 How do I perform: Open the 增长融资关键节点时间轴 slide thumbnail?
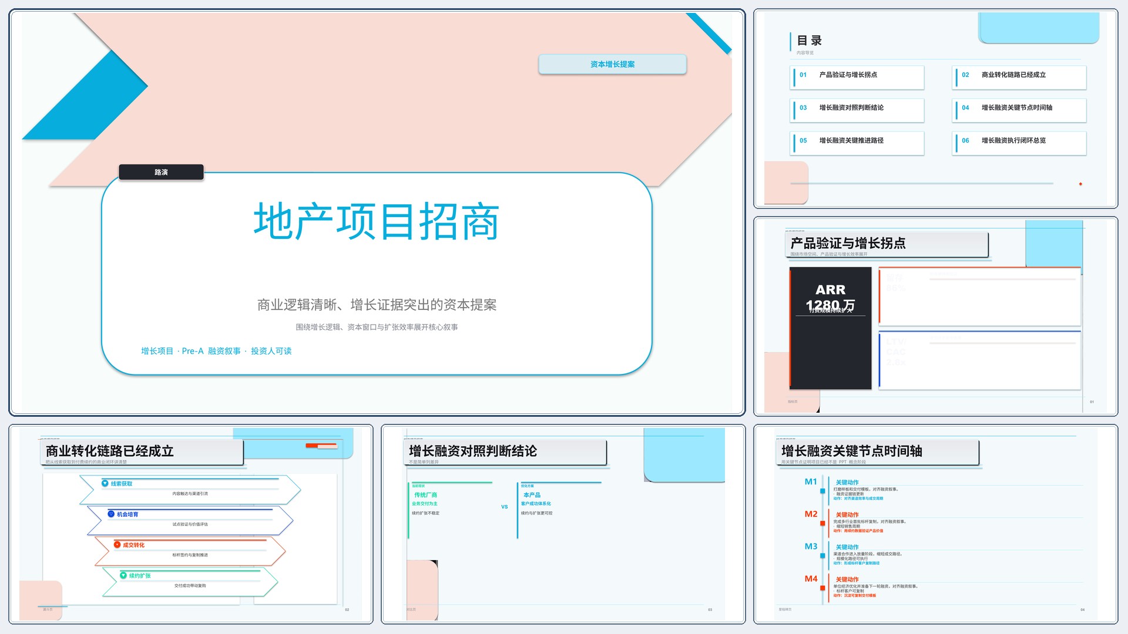[x=936, y=524]
